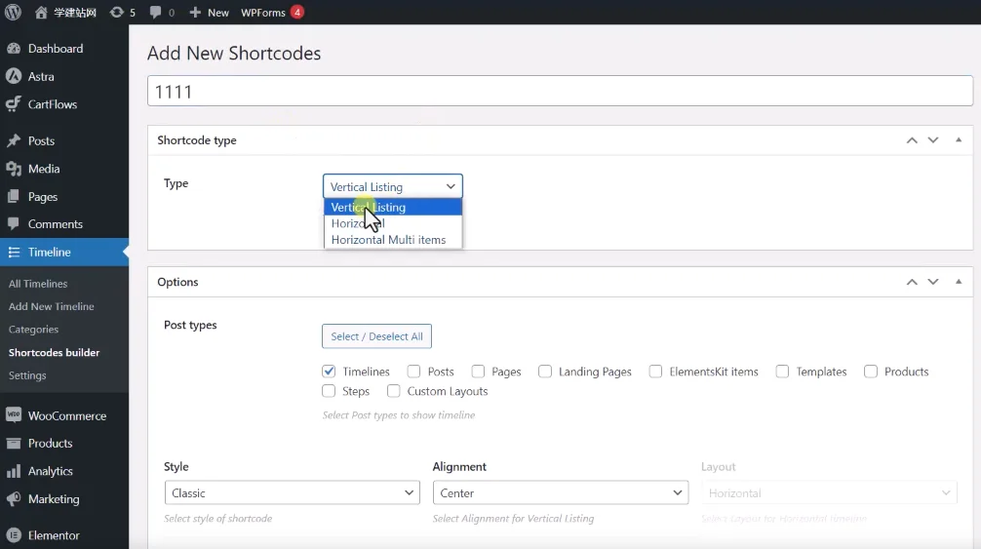Viewport: 981px width, 549px height.
Task: Click the Astra logo icon in sidebar
Action: pyautogui.click(x=14, y=76)
